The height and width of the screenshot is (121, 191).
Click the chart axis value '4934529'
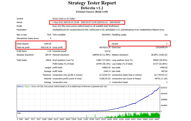point(164,94)
